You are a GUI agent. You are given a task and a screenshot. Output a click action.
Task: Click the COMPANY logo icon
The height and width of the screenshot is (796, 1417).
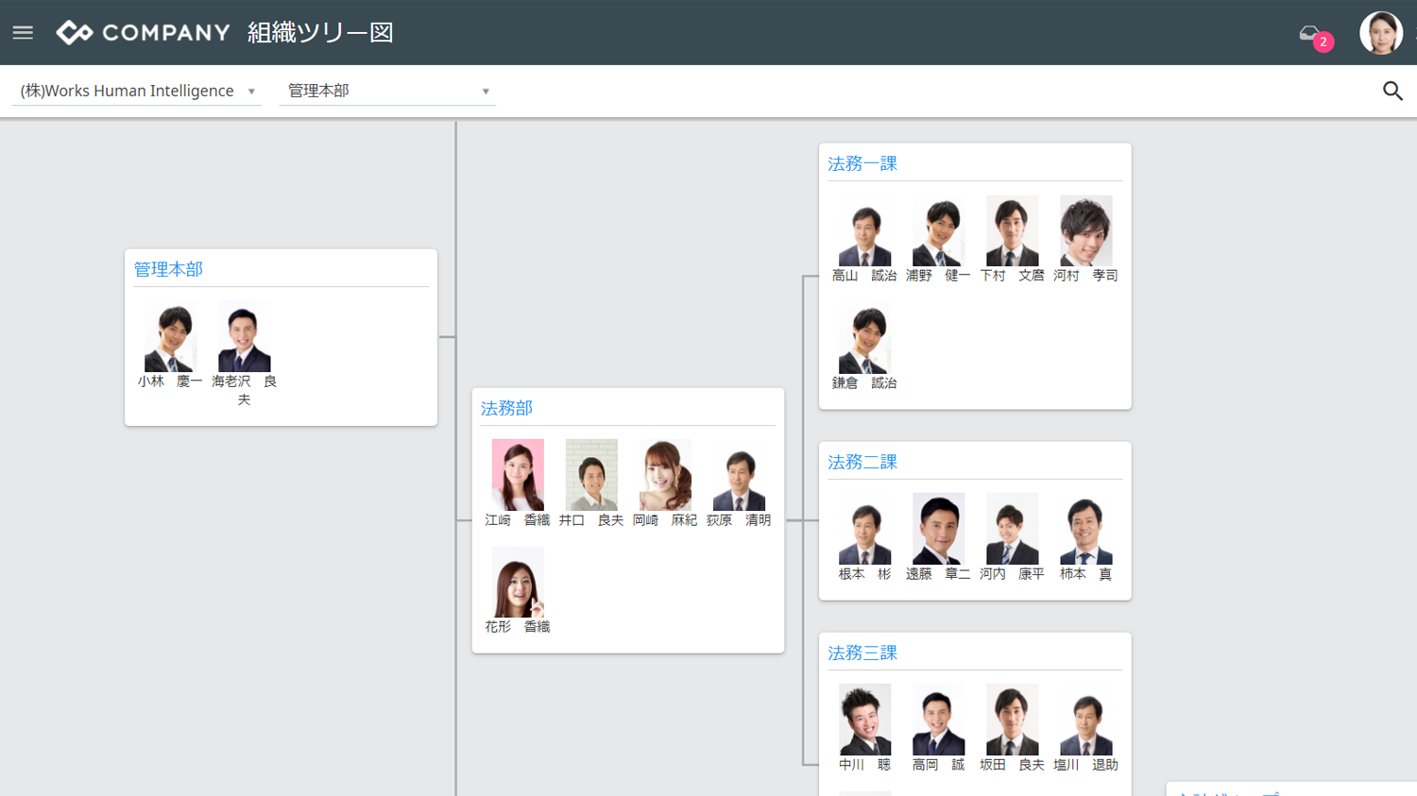pos(74,33)
